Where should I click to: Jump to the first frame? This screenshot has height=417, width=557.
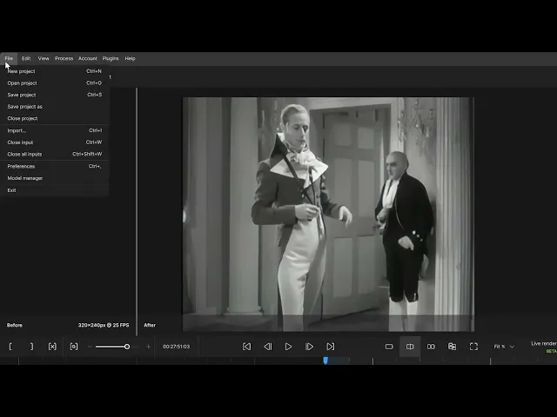tap(246, 347)
